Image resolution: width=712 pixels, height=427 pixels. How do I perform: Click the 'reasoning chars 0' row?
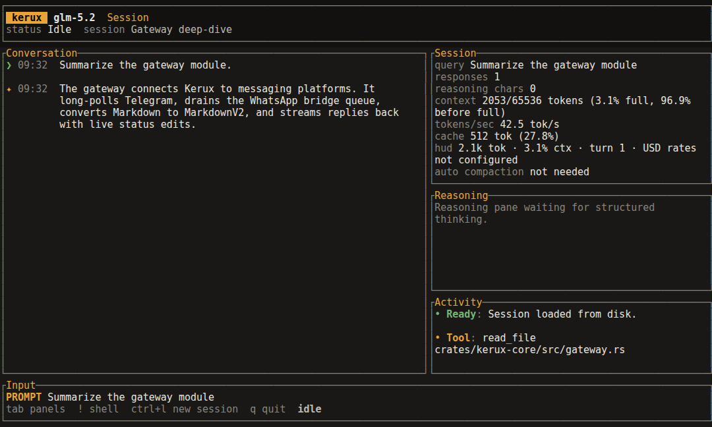(485, 88)
